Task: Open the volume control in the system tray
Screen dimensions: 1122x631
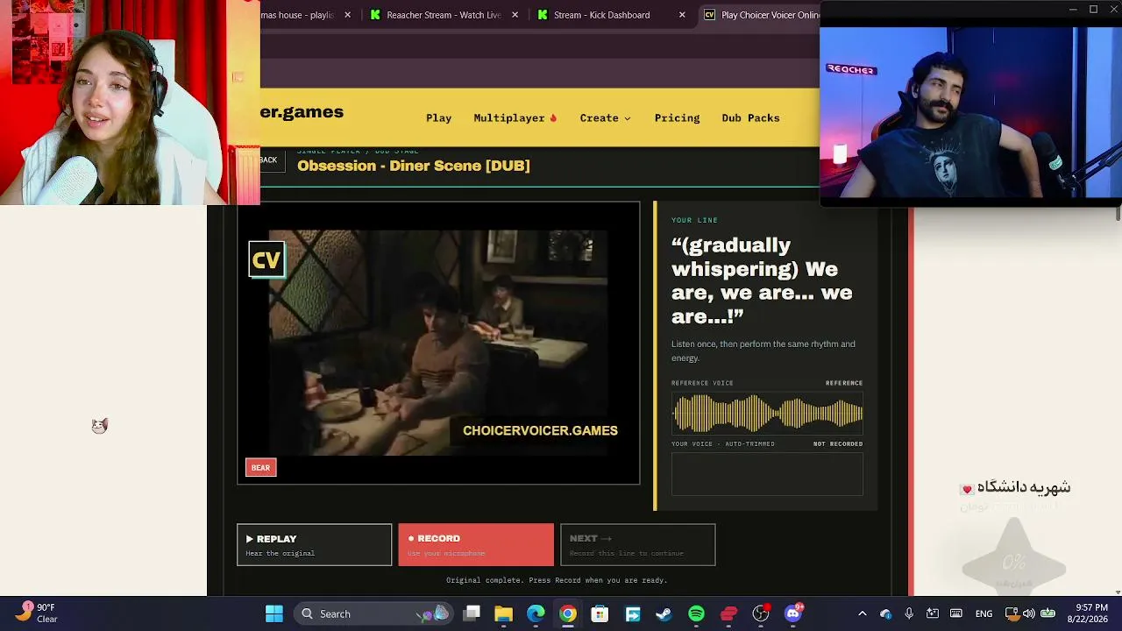Action: 1029,613
